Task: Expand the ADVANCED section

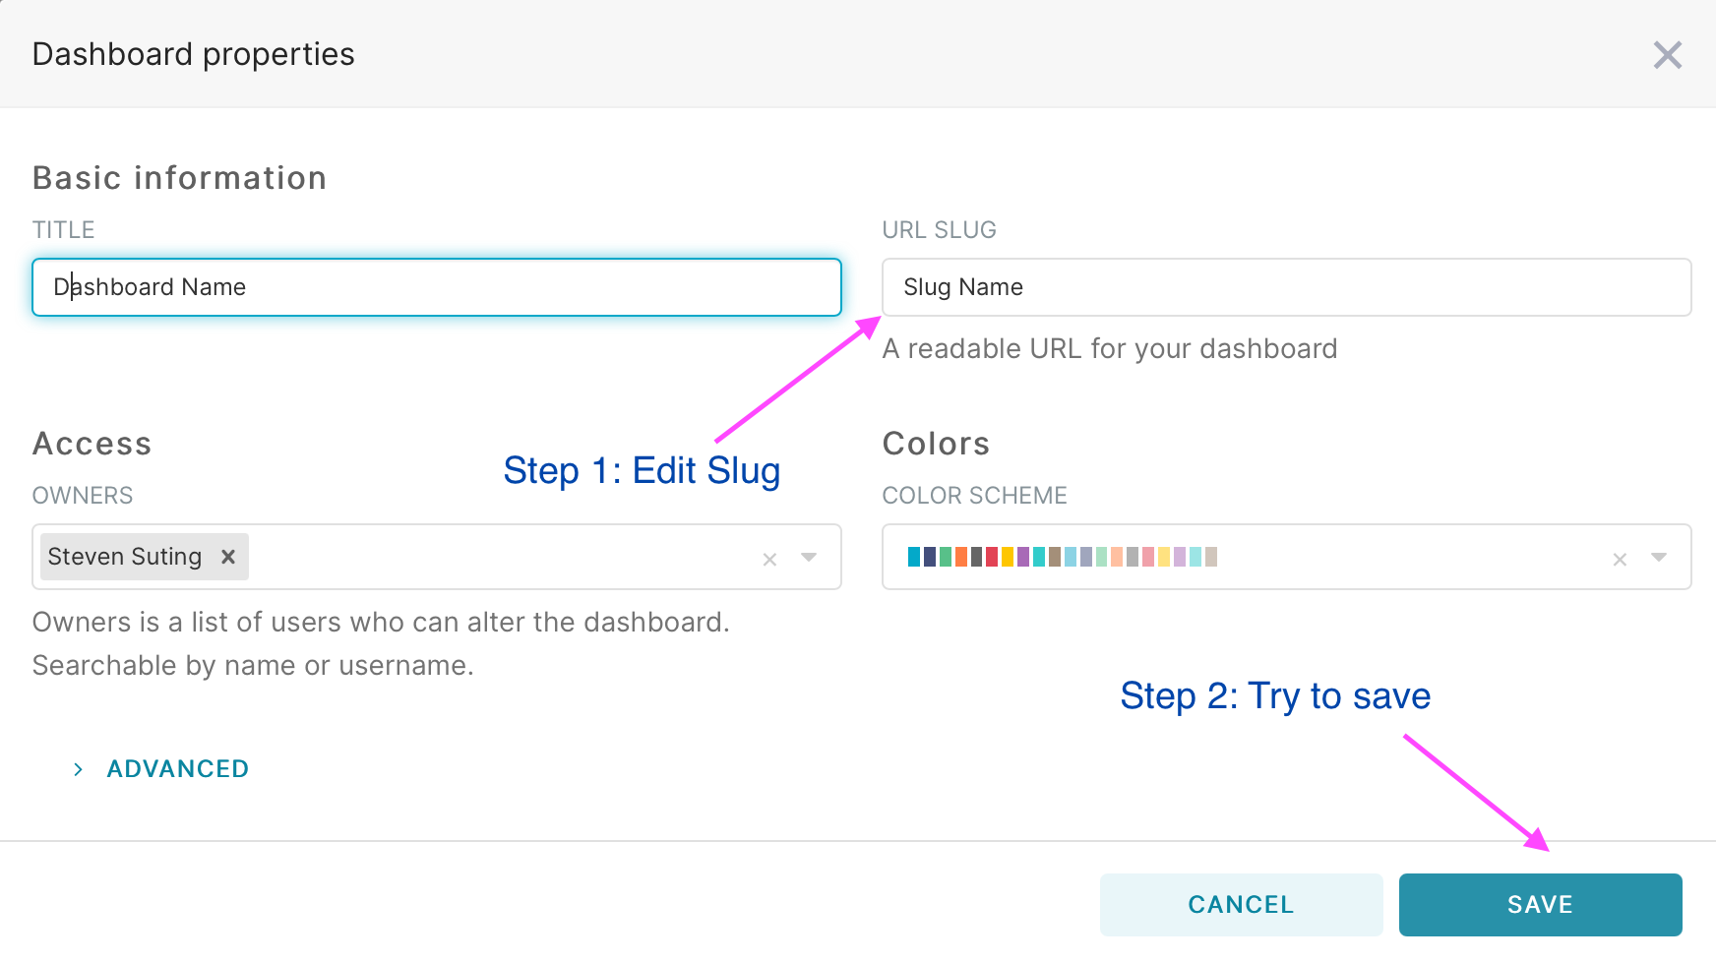Action: (177, 768)
